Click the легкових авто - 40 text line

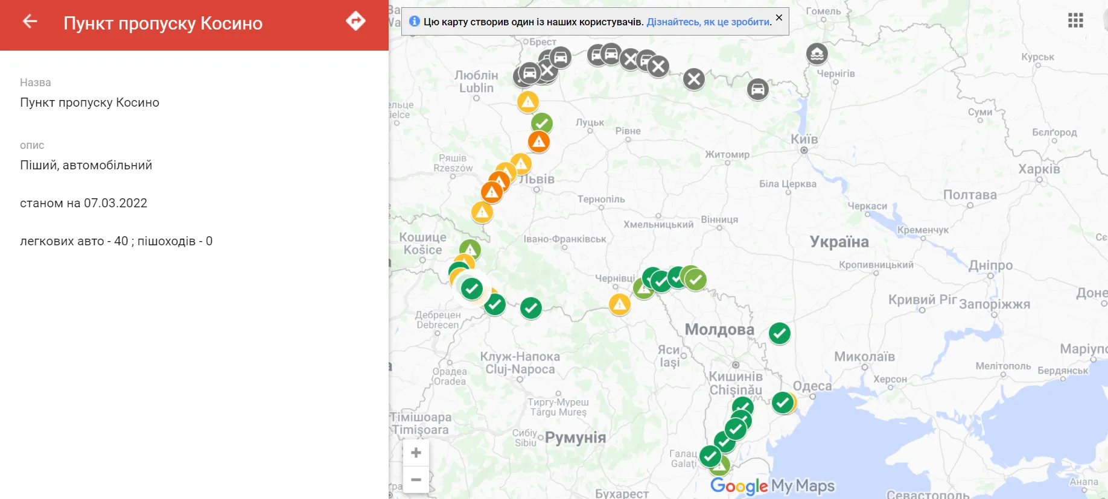click(x=116, y=241)
